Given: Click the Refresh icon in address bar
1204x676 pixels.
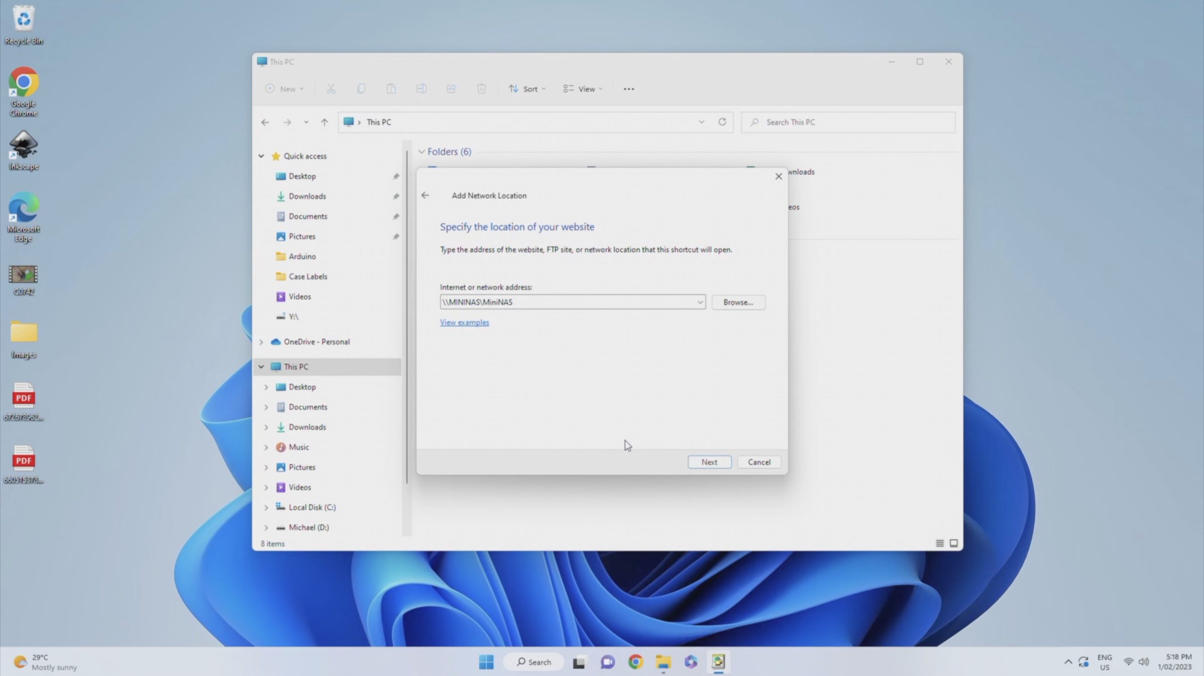Looking at the screenshot, I should coord(722,122).
